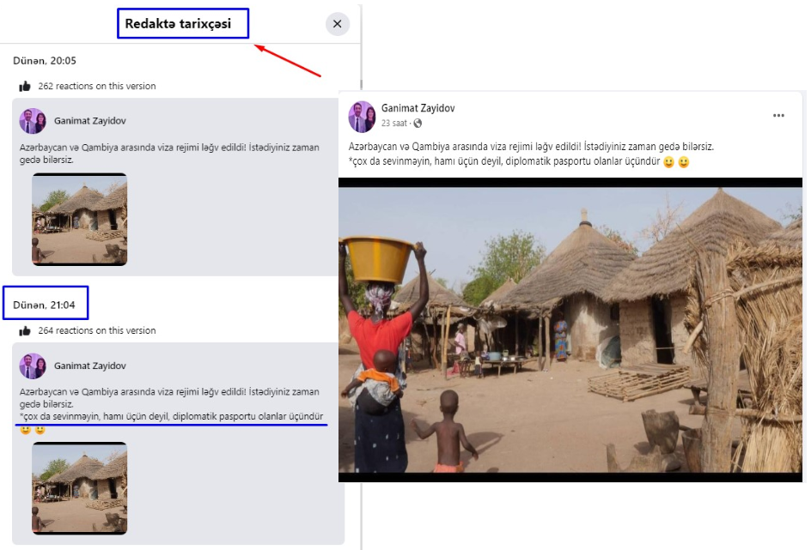Click the '23 saat' post timestamp
The image size is (811, 550).
394,124
